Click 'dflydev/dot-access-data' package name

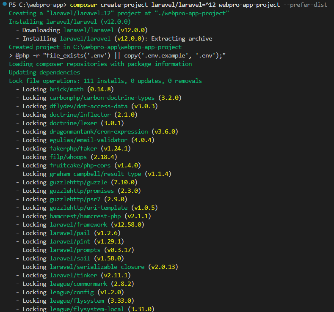(x=88, y=107)
